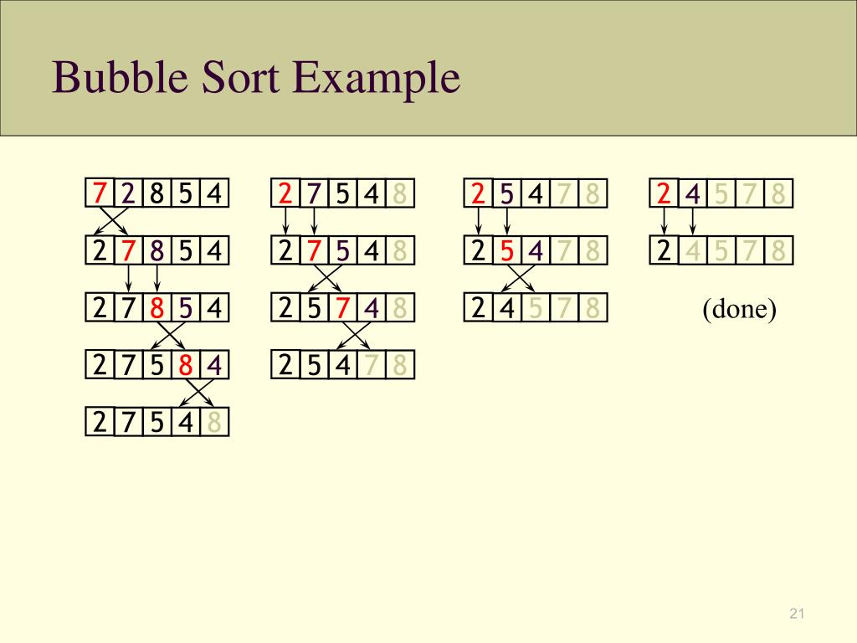Click the red 5 in array 2 5 4 7 8, third column
The width and height of the screenshot is (857, 643).
[506, 251]
